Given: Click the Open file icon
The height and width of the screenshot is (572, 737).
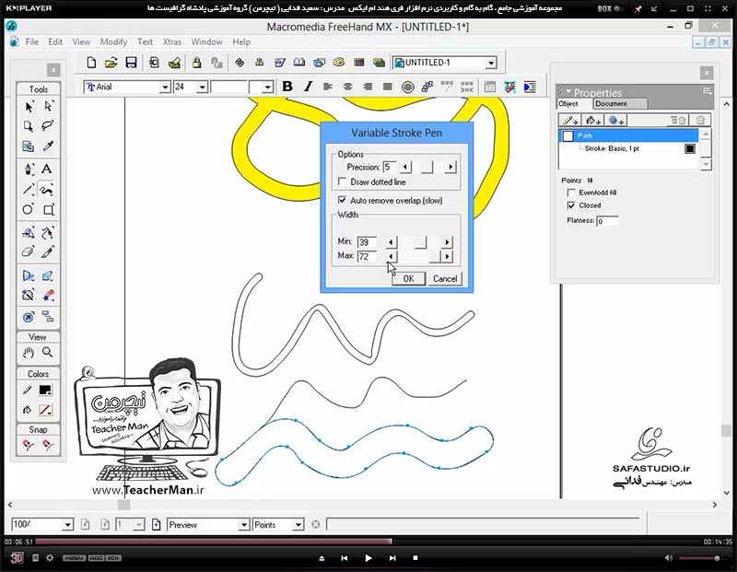Looking at the screenshot, I should pyautogui.click(x=111, y=63).
